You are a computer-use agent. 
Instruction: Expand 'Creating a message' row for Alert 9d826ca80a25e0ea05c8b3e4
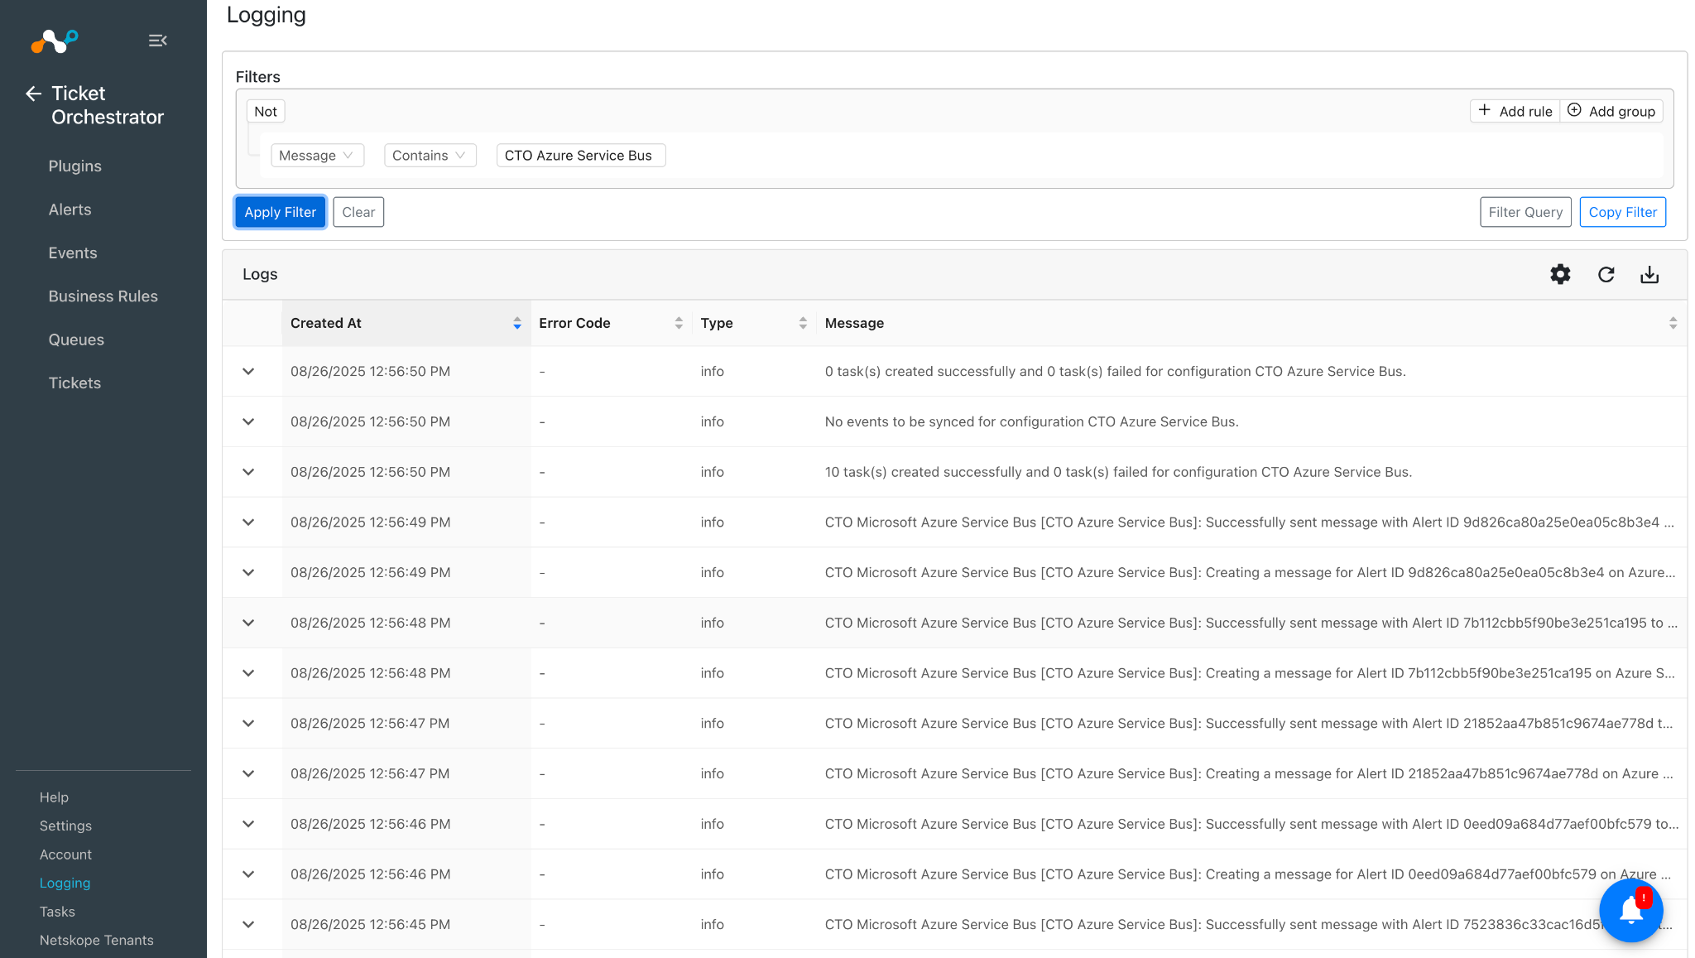coord(248,573)
